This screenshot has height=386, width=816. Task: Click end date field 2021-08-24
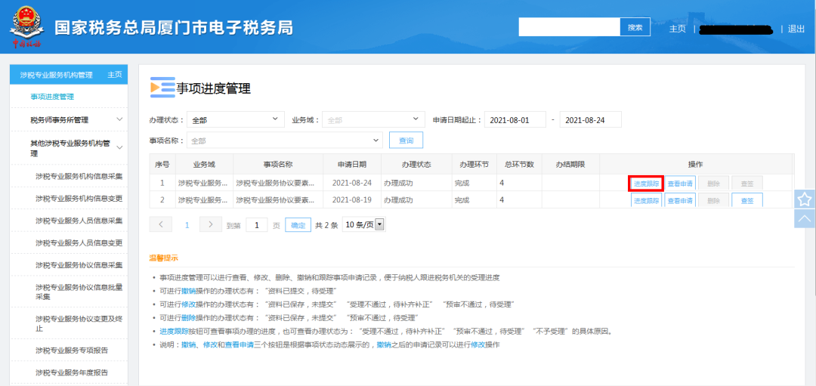591,119
